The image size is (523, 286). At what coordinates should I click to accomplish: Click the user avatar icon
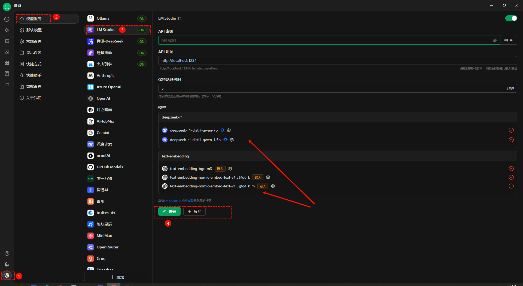[x=7, y=7]
